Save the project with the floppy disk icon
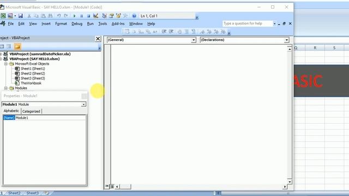 (21, 16)
